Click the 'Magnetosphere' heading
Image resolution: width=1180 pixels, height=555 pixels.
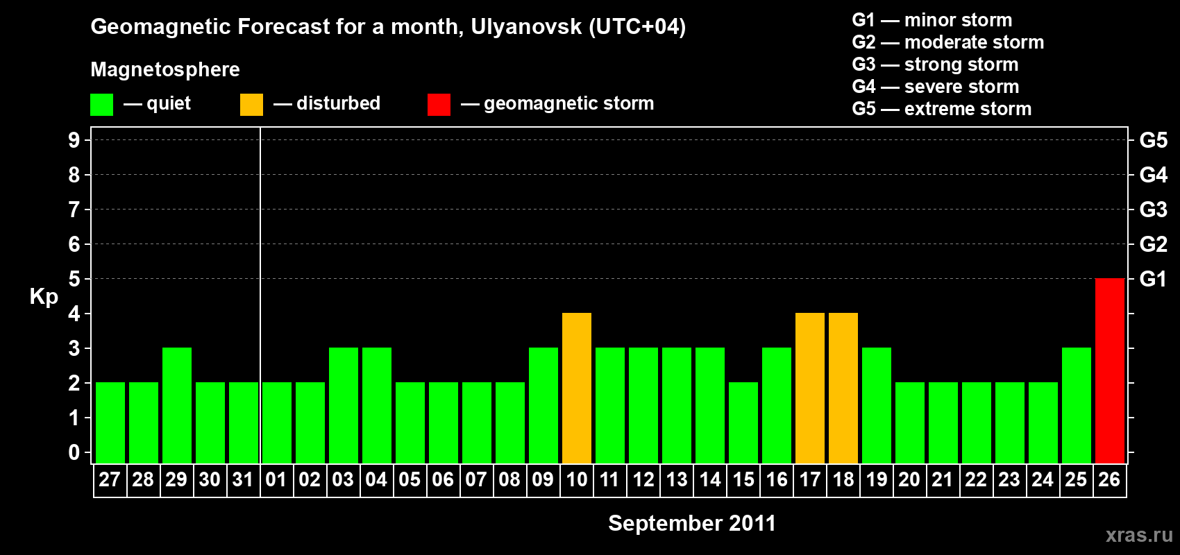click(165, 70)
